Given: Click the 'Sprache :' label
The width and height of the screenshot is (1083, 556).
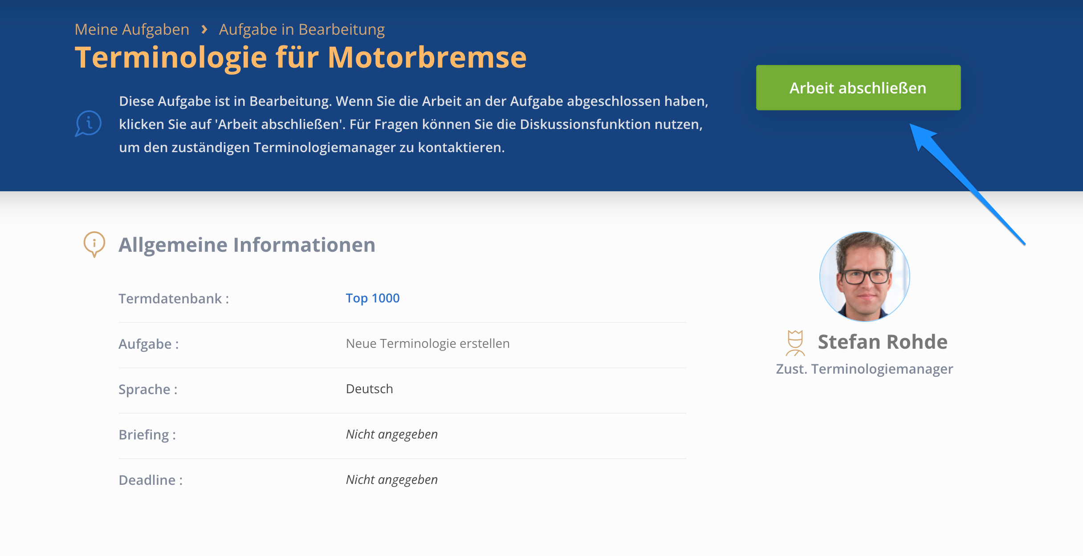Looking at the screenshot, I should point(148,389).
